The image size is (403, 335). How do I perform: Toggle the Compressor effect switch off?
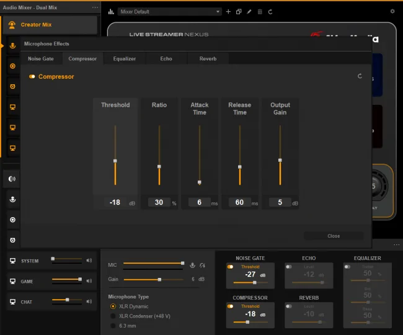(32, 76)
